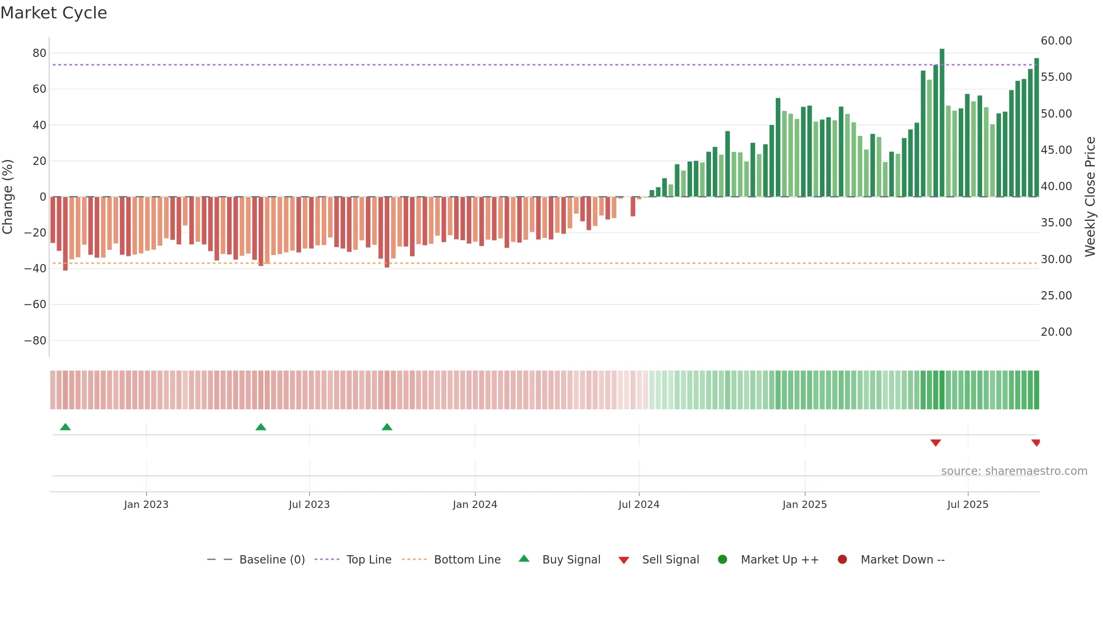The image size is (1103, 620).
Task: Click the lowest red bar near the chart start
Action: pyautogui.click(x=65, y=234)
